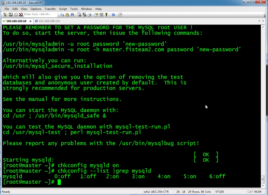Click the Paste toolbar icon
This screenshot has width=268, height=195.
67,15
